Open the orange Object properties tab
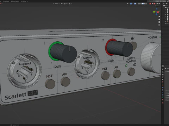The image size is (169, 126). coord(163,85)
